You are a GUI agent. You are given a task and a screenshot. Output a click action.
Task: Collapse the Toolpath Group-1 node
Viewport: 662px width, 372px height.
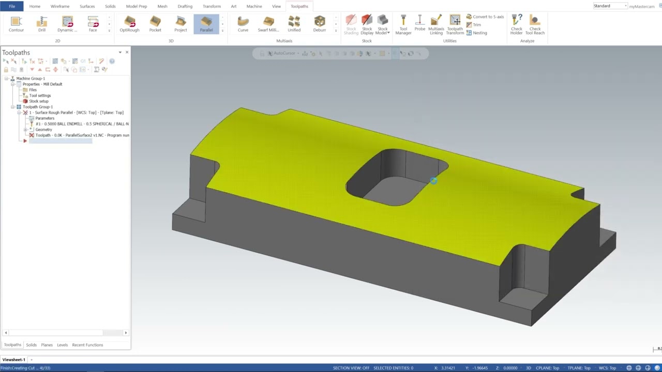(12, 107)
